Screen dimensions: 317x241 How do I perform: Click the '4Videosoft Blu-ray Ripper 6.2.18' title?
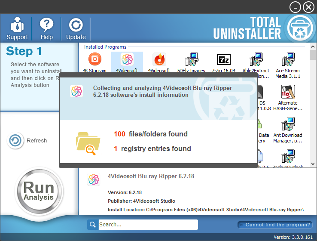(x=151, y=176)
